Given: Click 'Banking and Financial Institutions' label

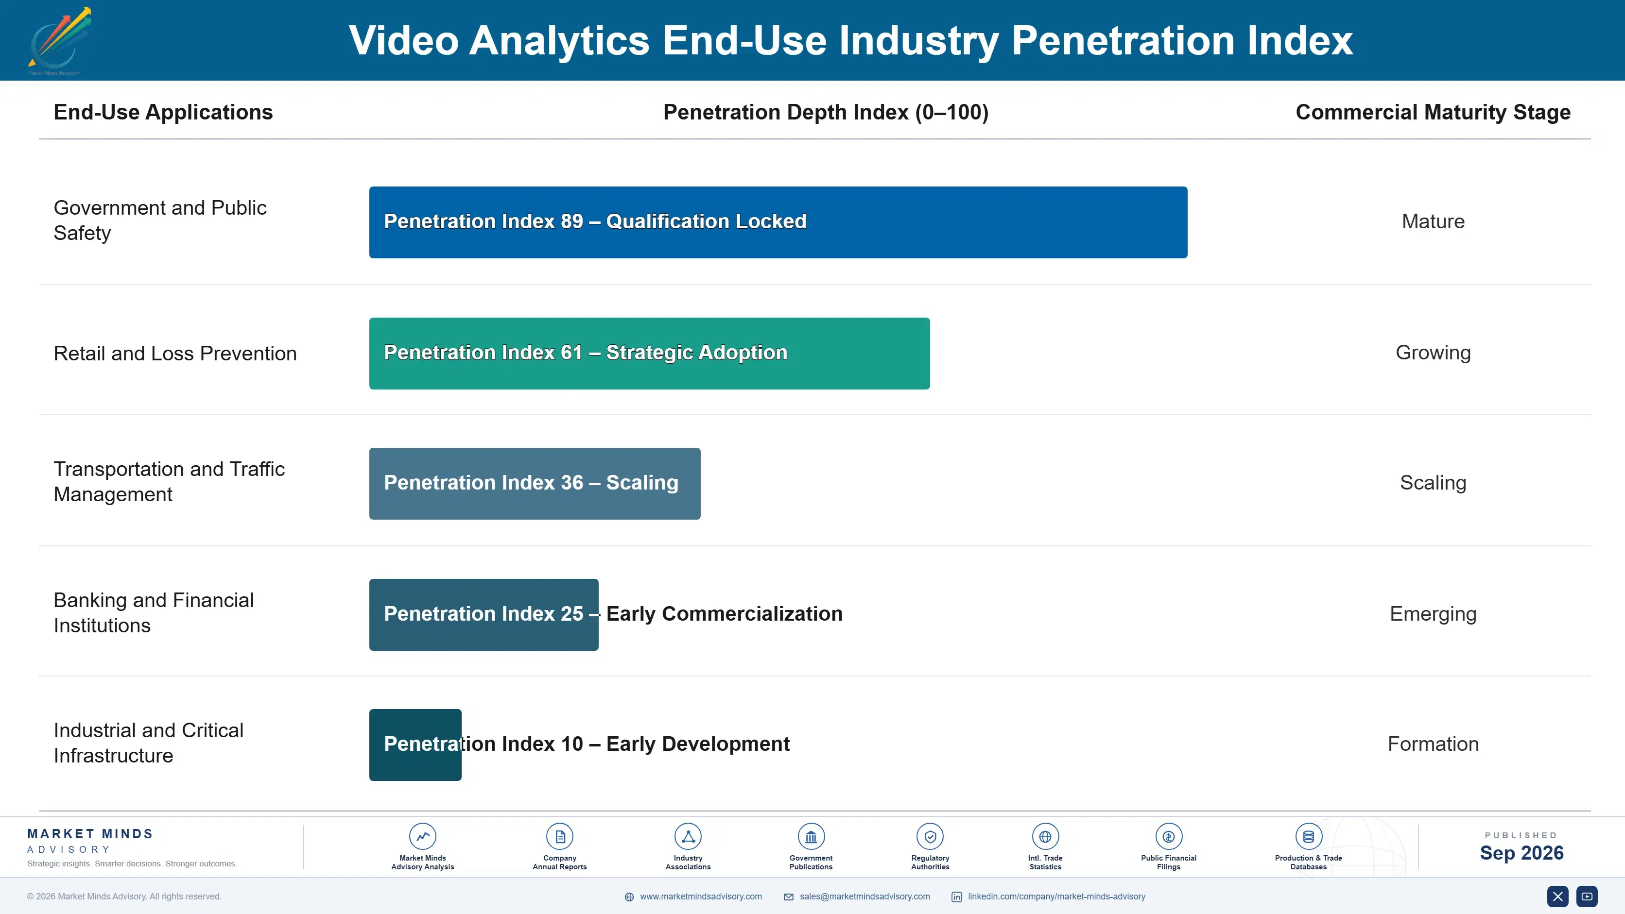Looking at the screenshot, I should coord(153,613).
